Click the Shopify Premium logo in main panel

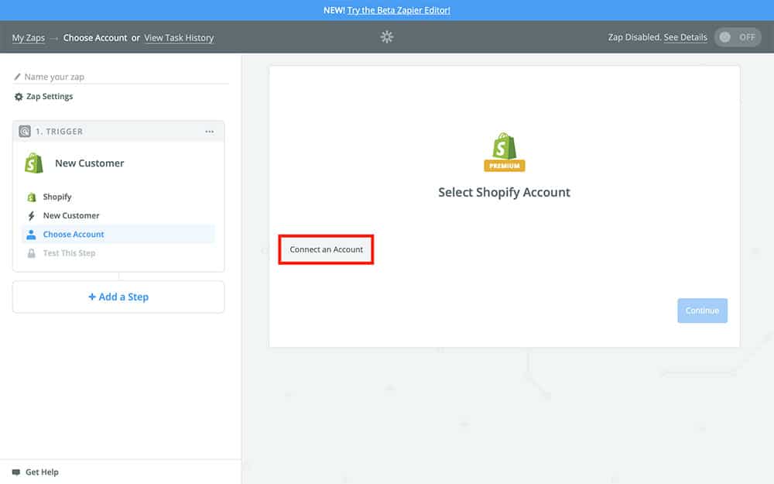click(x=504, y=151)
